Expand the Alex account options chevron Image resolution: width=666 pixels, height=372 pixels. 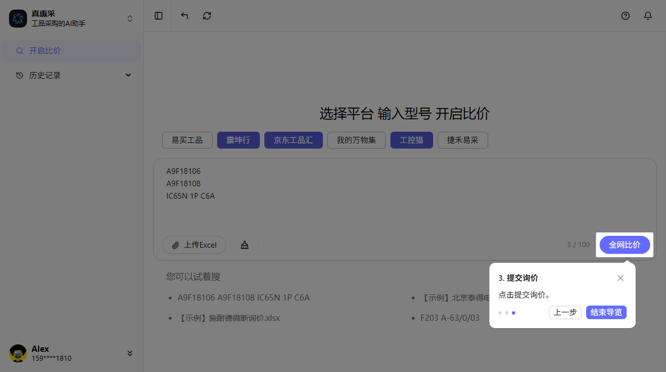[x=130, y=353]
